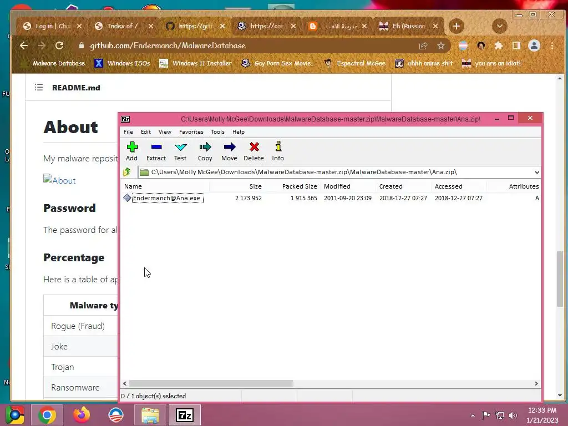Image resolution: width=568 pixels, height=426 pixels.
Task: Open the Favorites menu
Action: tap(191, 132)
